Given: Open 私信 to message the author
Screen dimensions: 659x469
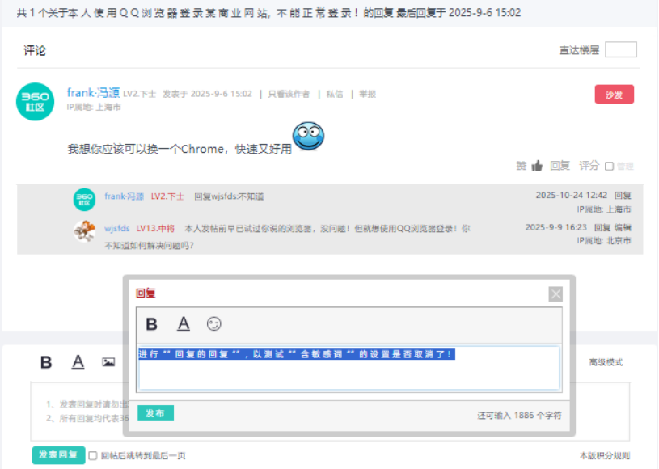Looking at the screenshot, I should pyautogui.click(x=334, y=94).
